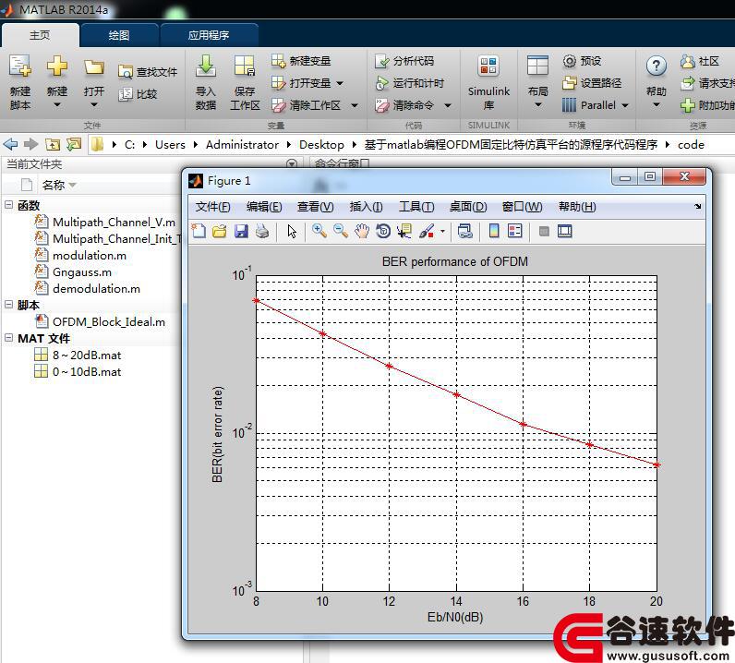Click New Variable (新建变量)

(301, 61)
